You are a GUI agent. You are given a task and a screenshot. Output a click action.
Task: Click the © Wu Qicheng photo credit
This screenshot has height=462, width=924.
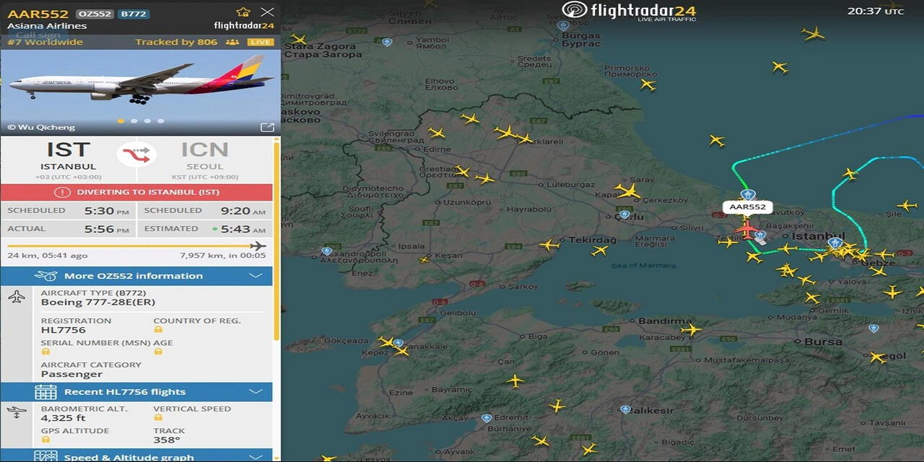coord(41,127)
